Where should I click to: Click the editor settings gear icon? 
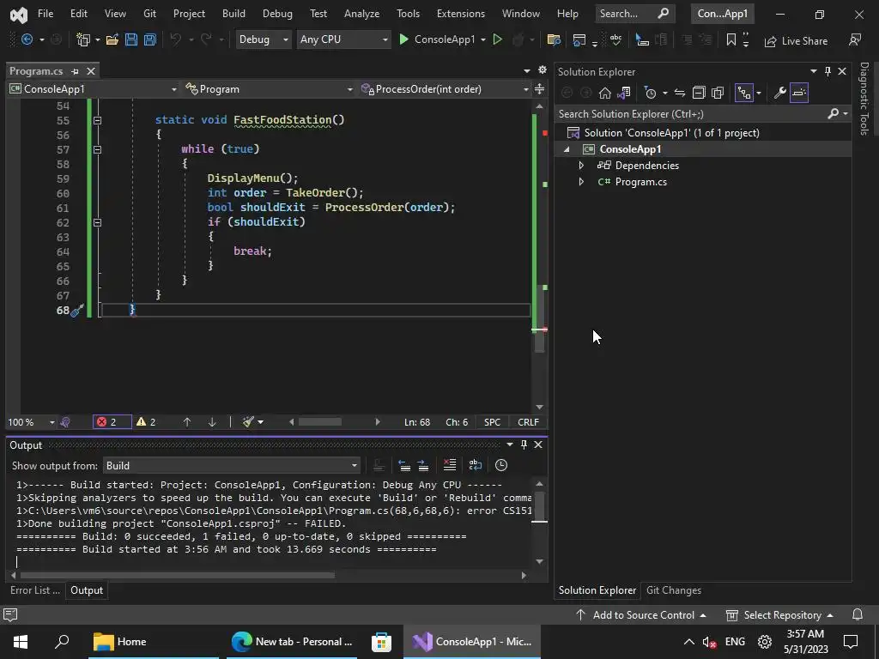click(x=543, y=70)
